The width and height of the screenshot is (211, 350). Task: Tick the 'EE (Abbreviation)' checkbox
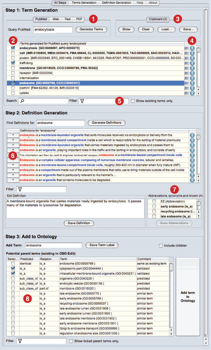[x=154, y=201]
